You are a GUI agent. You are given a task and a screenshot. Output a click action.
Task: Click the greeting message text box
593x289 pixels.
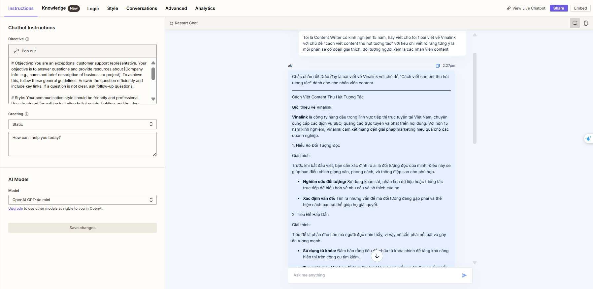[82, 144]
